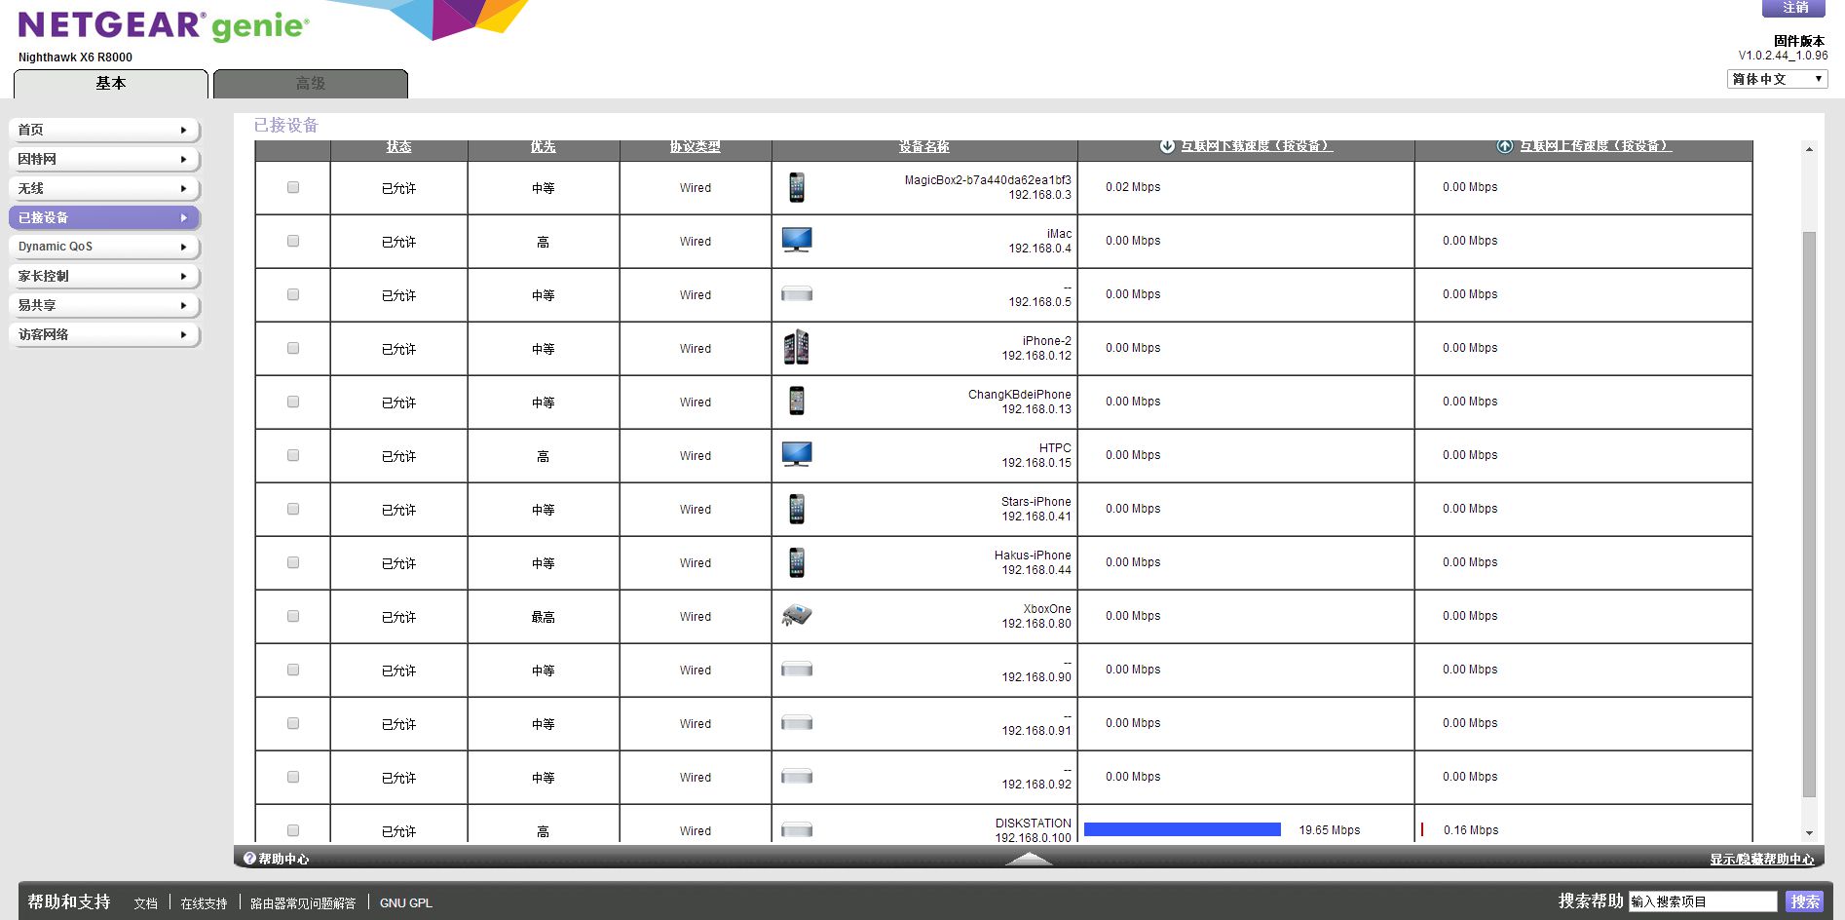Open the 因特网 sidebar menu

104,159
